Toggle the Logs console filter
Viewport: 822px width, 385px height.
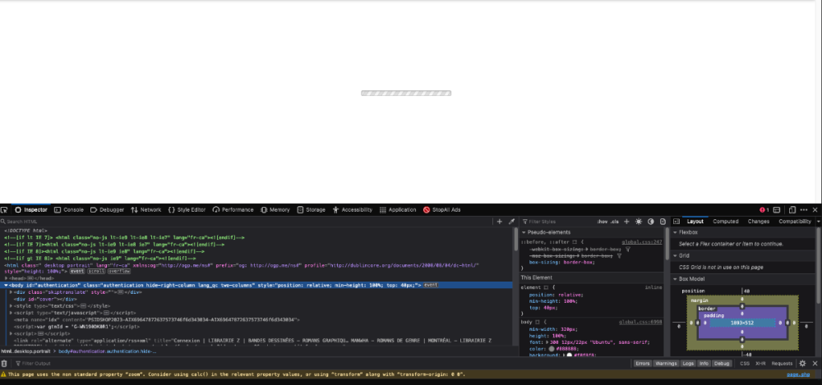688,364
